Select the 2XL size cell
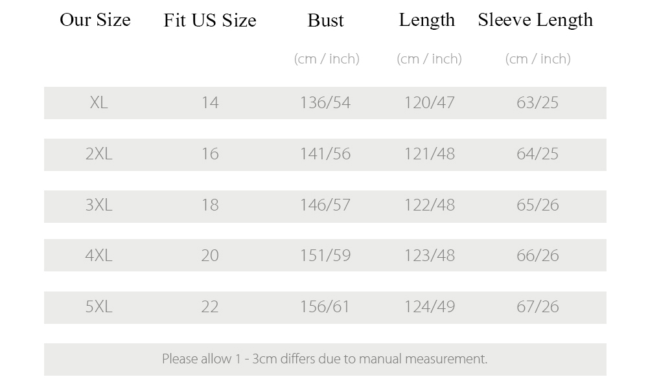 click(98, 154)
